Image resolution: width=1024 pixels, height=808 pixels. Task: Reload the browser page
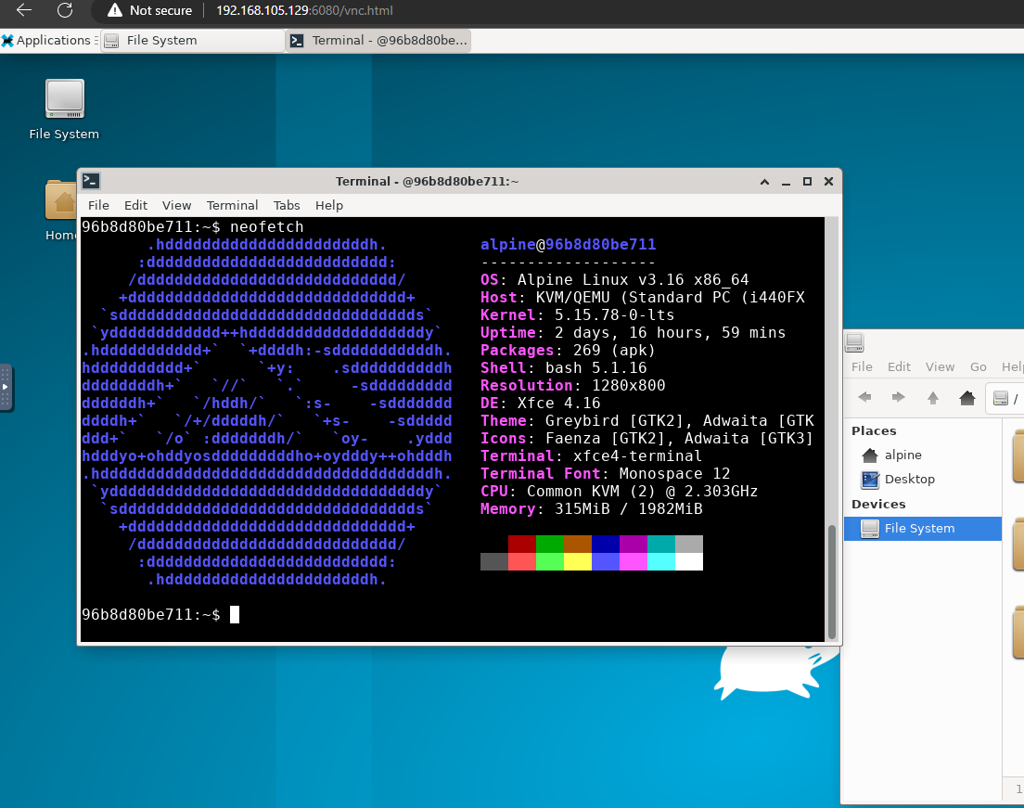(64, 10)
